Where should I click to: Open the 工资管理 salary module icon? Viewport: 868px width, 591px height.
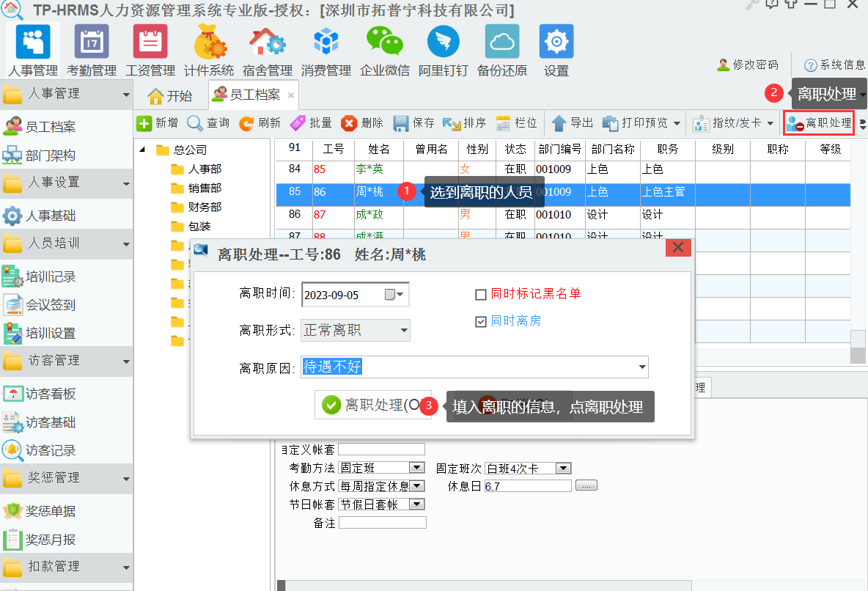pyautogui.click(x=150, y=42)
